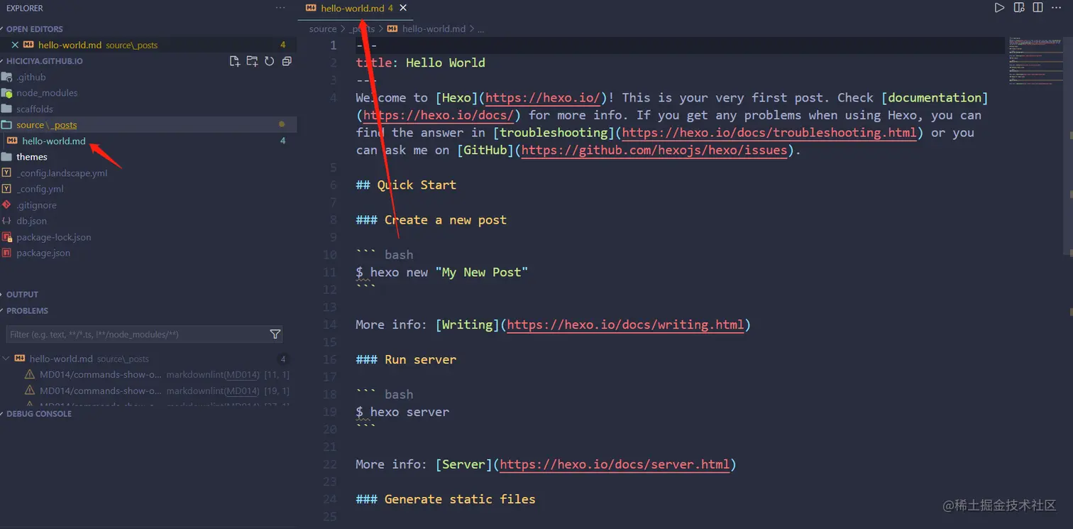Open the package.json file
Viewport: 1073px width, 529px height.
click(x=43, y=253)
